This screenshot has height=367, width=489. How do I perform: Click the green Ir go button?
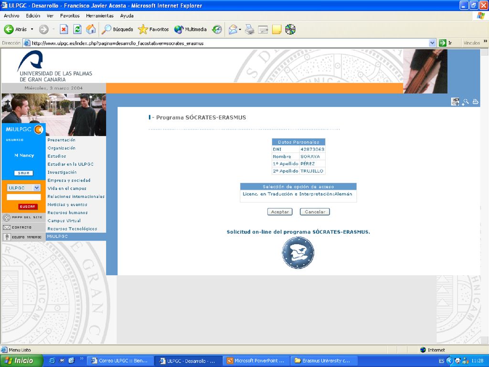(446, 43)
